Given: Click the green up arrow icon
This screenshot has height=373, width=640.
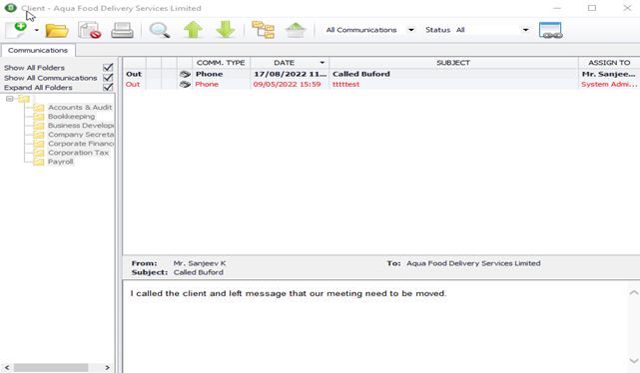Looking at the screenshot, I should (193, 30).
